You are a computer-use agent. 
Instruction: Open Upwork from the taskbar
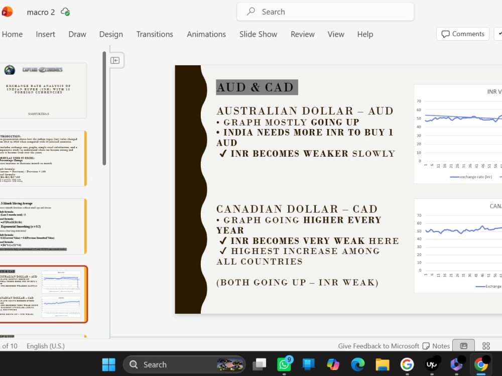(432, 364)
